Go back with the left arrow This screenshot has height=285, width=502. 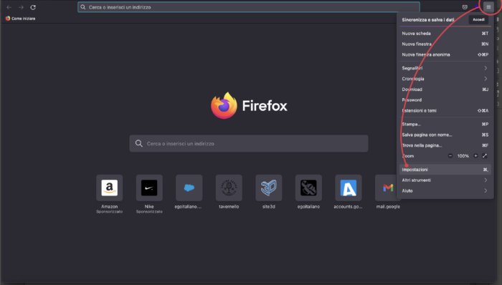pos(9,7)
